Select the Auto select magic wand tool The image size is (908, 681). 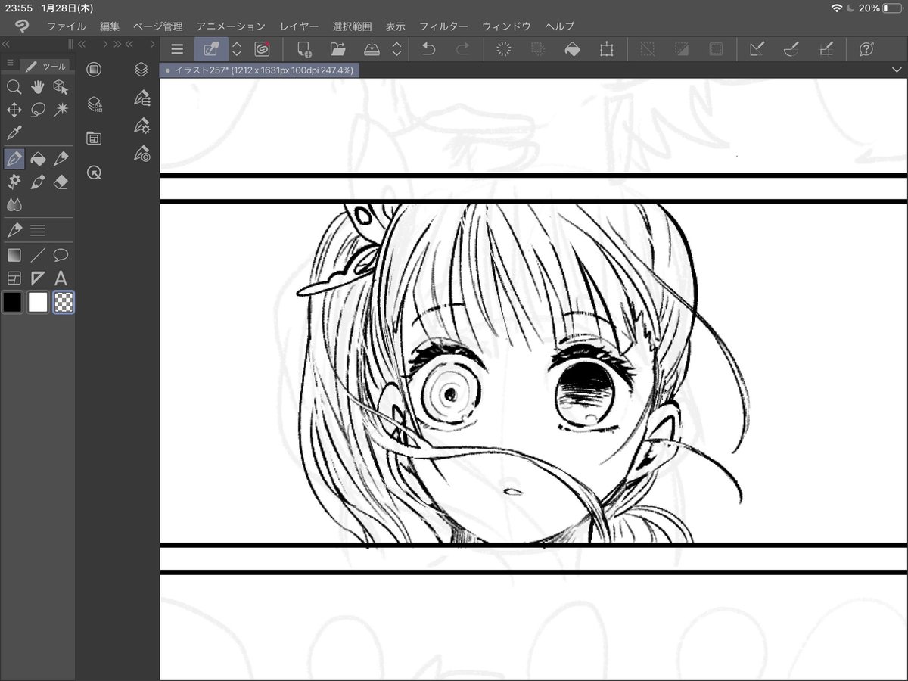point(61,110)
